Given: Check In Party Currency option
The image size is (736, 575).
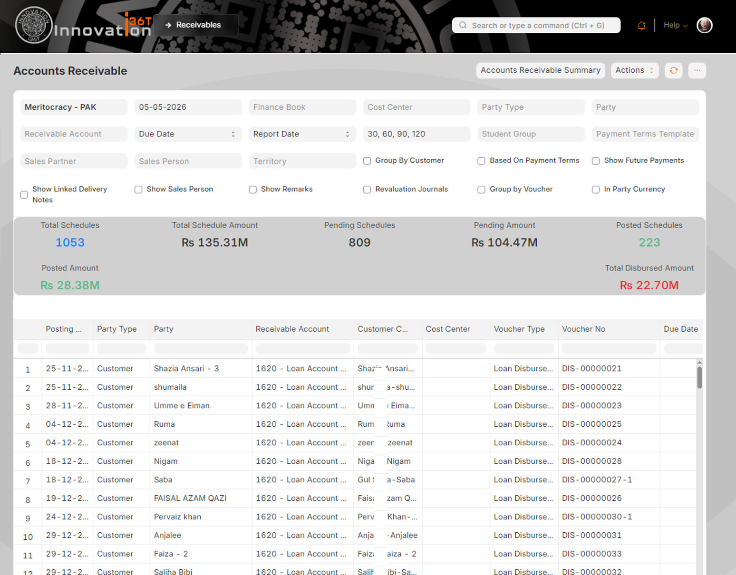Looking at the screenshot, I should click(x=595, y=189).
